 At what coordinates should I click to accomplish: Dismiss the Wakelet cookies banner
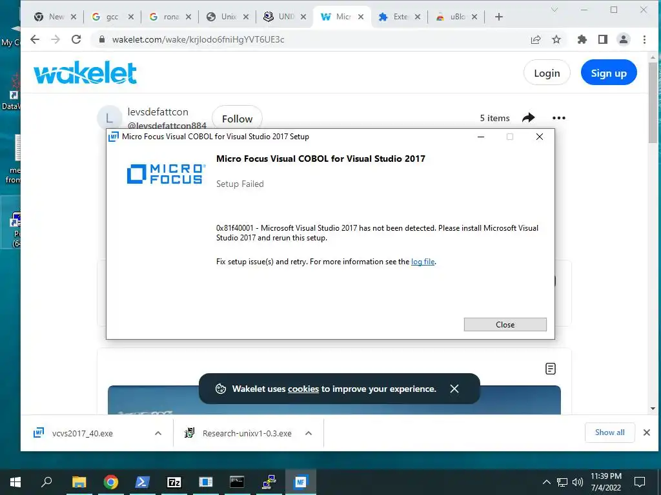click(454, 389)
